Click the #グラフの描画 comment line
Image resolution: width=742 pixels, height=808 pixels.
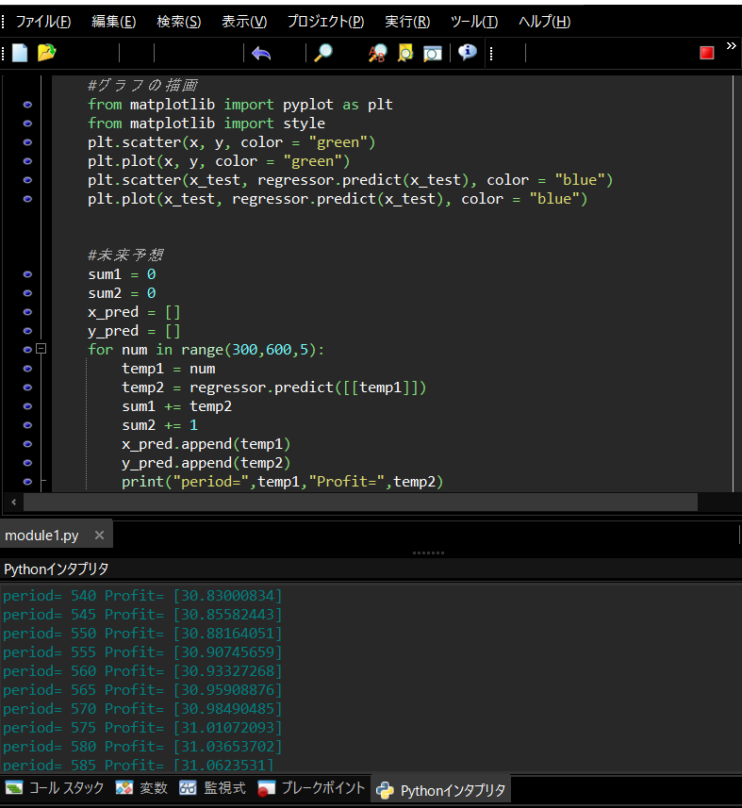pos(142,85)
